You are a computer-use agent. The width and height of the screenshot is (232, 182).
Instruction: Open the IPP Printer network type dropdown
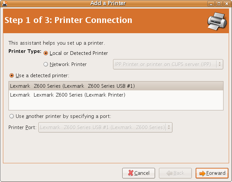pos(168,64)
